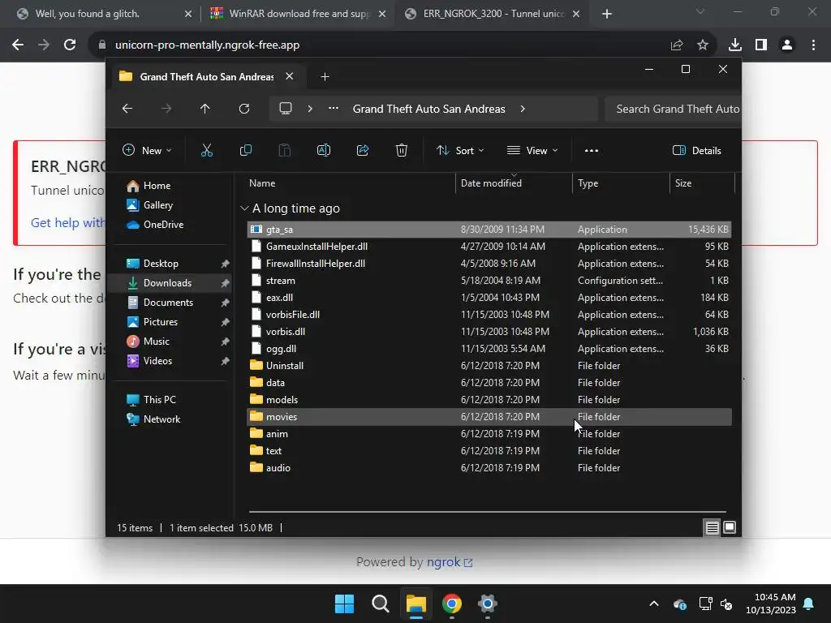The image size is (831, 623).
Task: Select the movies folder row
Action: (489, 417)
